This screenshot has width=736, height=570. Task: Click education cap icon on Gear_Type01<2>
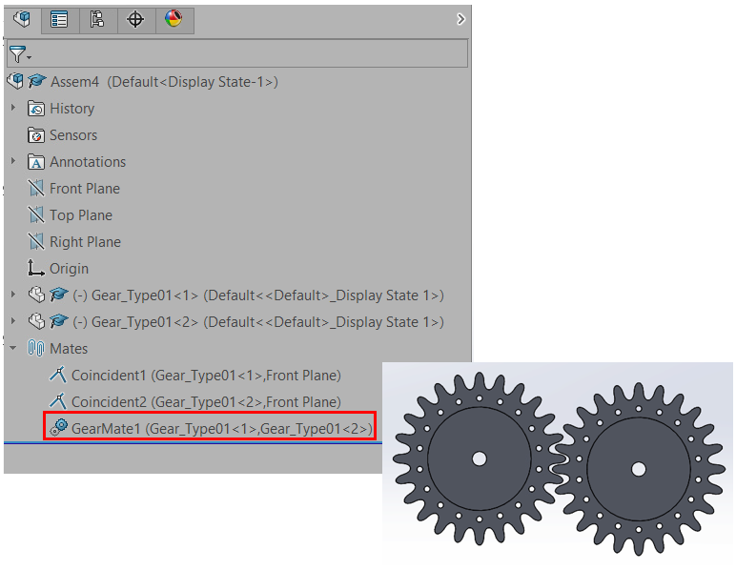click(x=59, y=321)
